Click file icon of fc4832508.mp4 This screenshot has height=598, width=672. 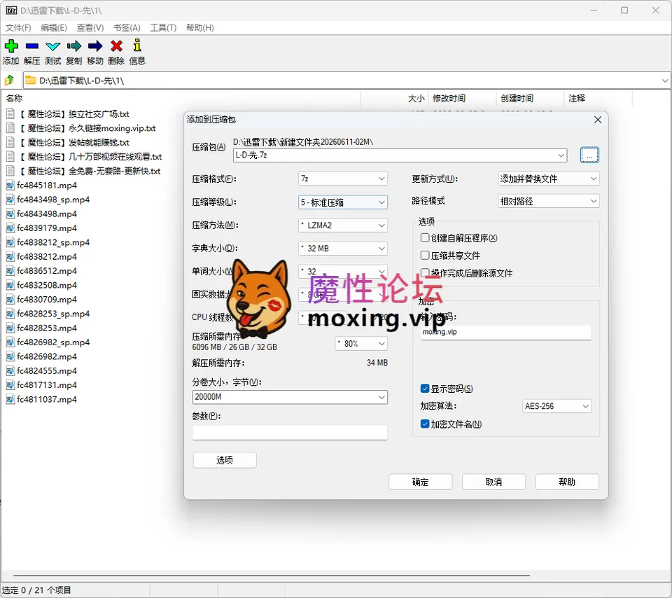[10, 285]
